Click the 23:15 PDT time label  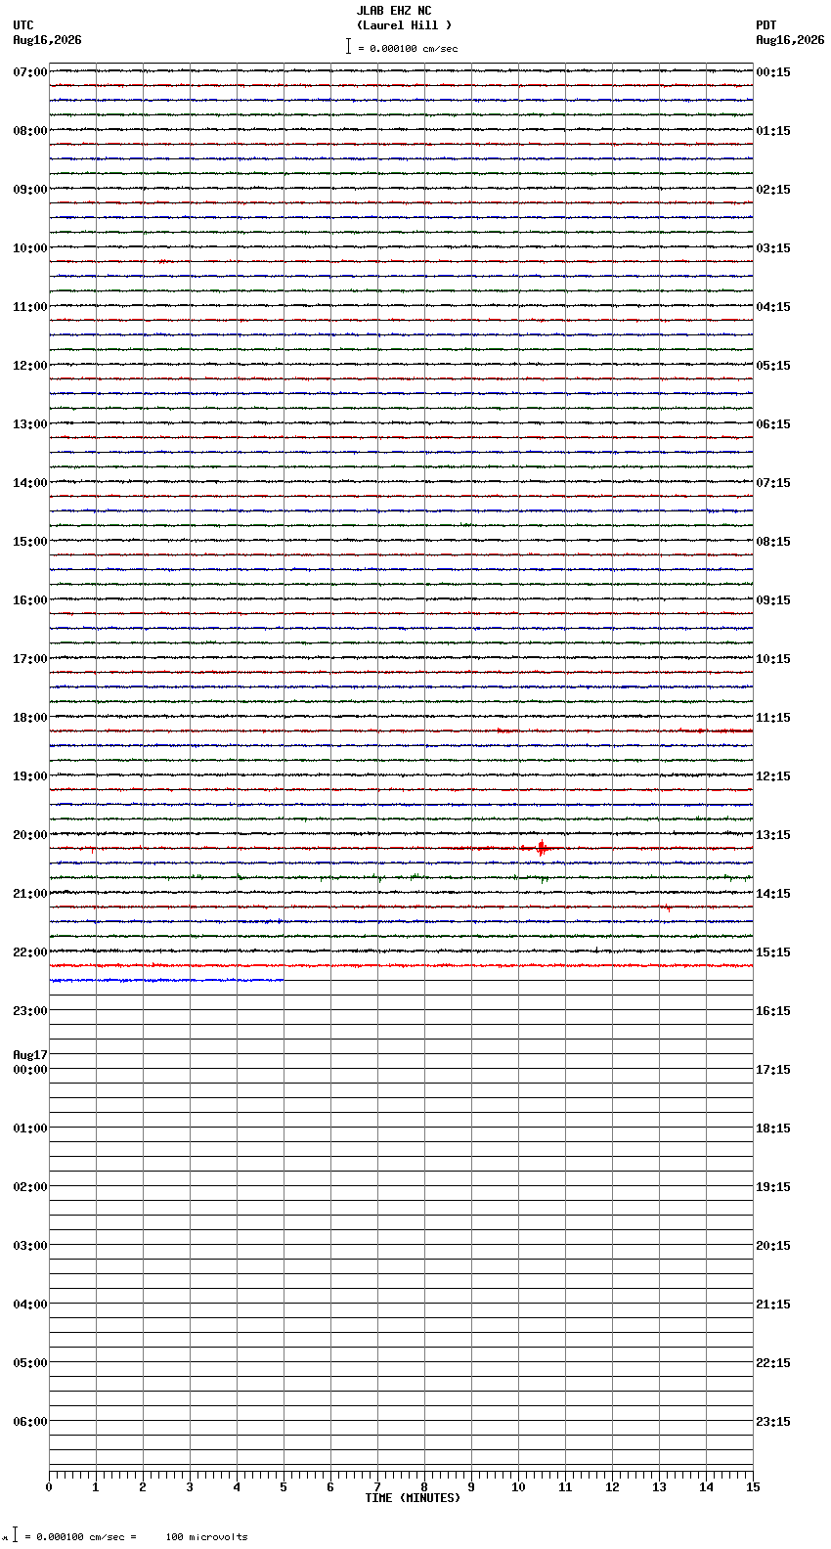pyautogui.click(x=773, y=1422)
